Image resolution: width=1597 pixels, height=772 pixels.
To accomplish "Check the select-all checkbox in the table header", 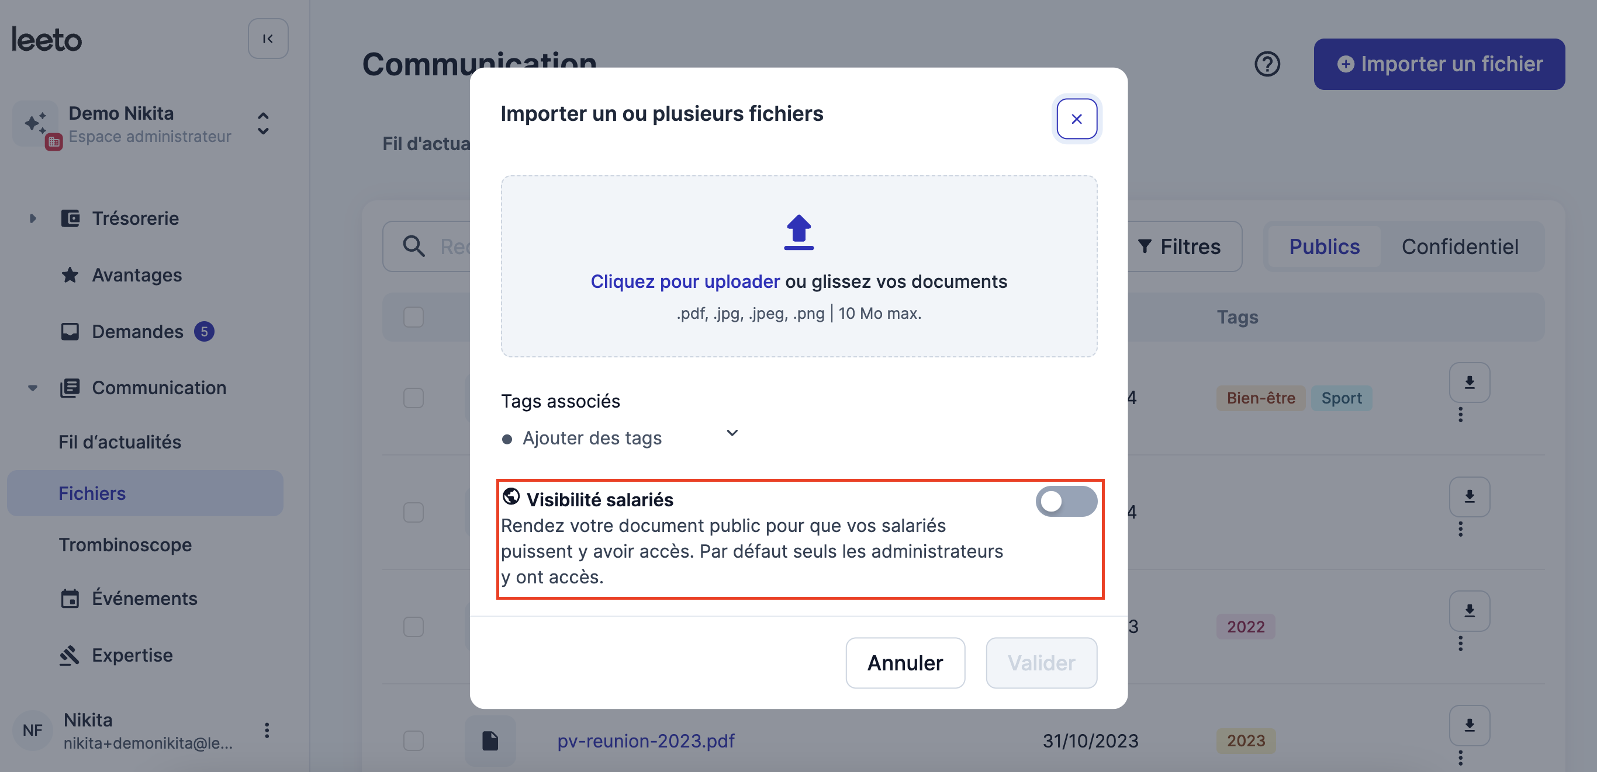I will click(413, 317).
